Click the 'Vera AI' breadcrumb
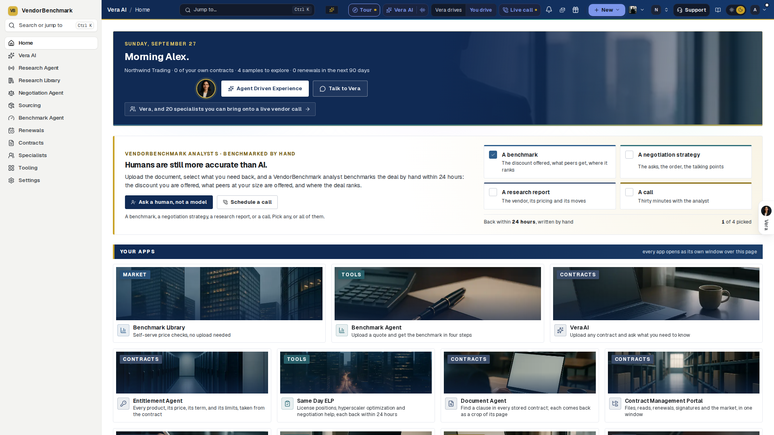This screenshot has width=774, height=435. (117, 10)
